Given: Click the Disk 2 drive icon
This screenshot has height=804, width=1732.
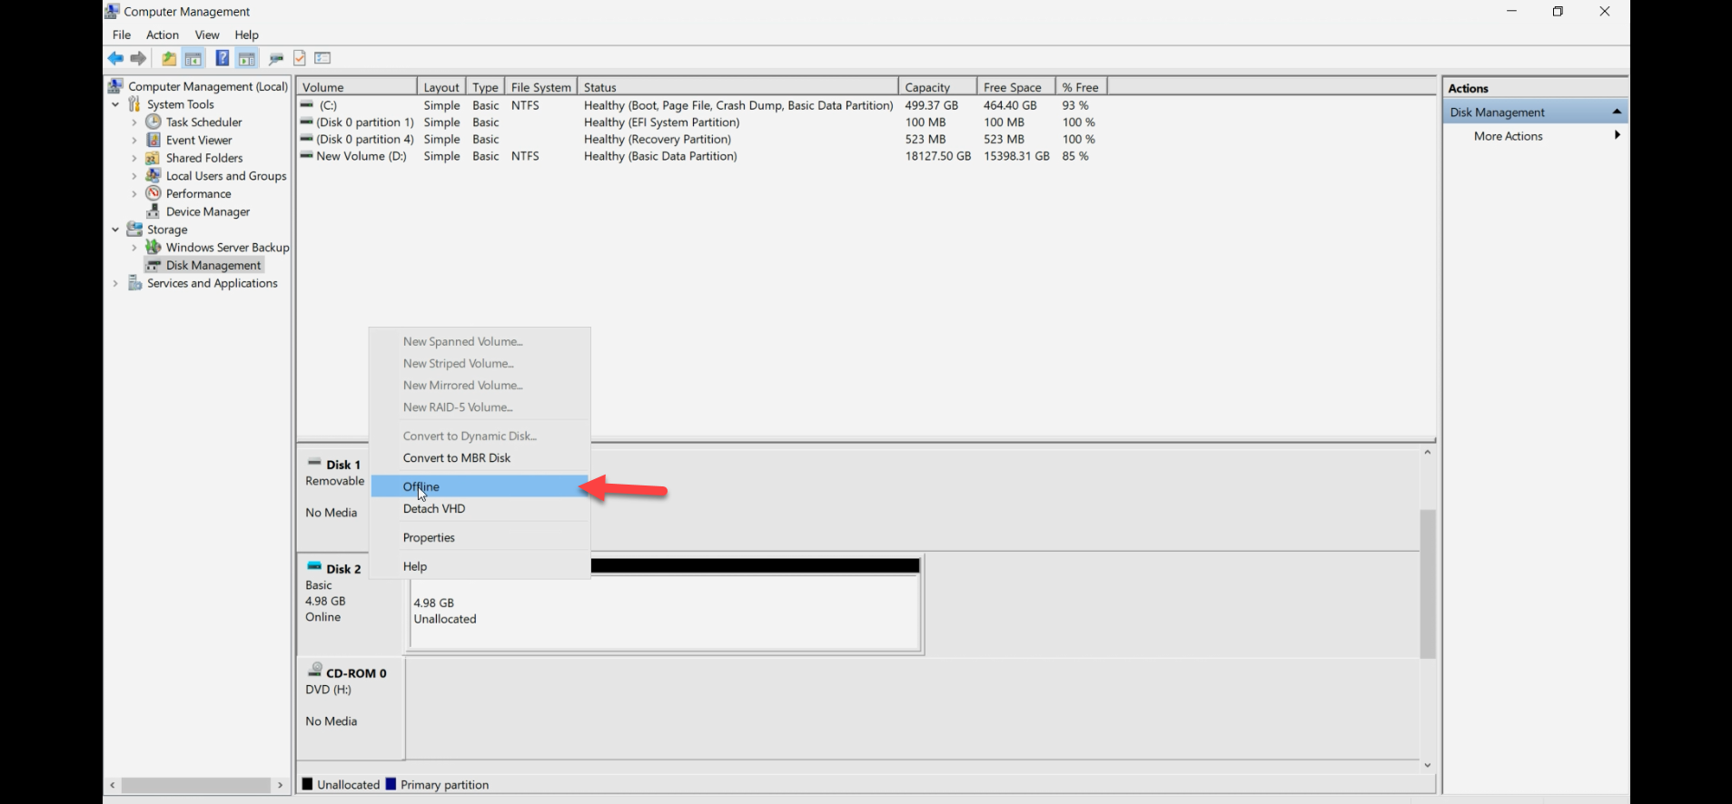Looking at the screenshot, I should point(314,565).
